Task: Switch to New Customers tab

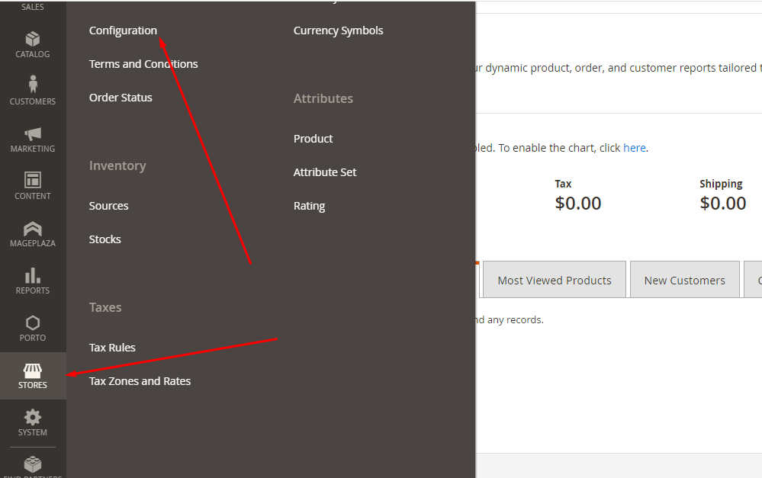Action: [685, 280]
